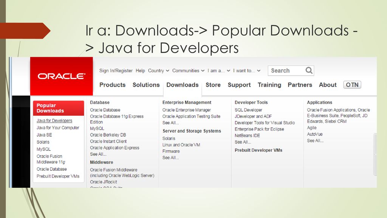Click the search magnifier icon

coord(309,70)
